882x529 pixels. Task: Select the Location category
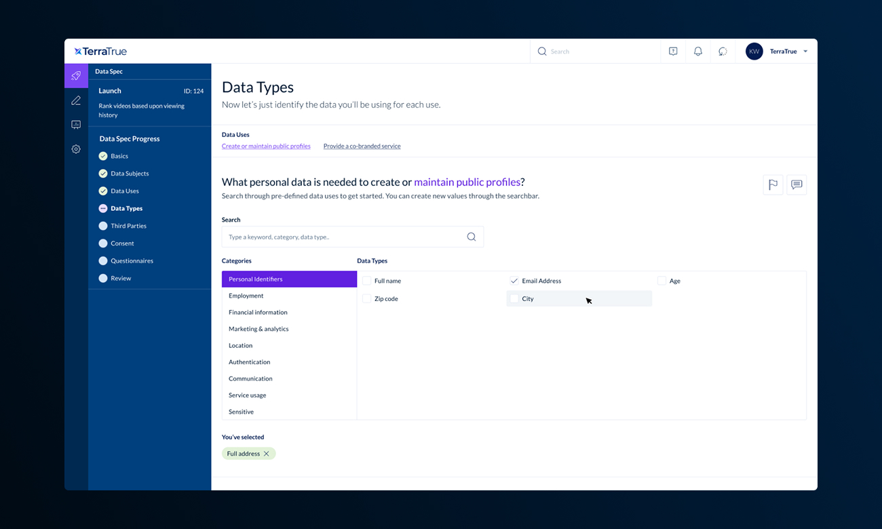click(x=289, y=346)
